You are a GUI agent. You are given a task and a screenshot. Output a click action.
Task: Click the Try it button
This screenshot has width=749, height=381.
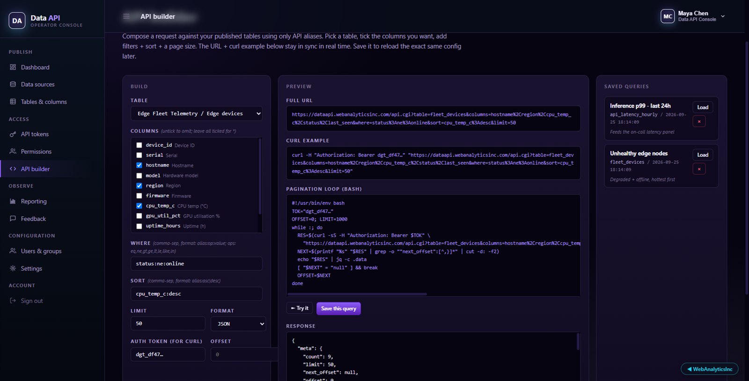tap(300, 309)
